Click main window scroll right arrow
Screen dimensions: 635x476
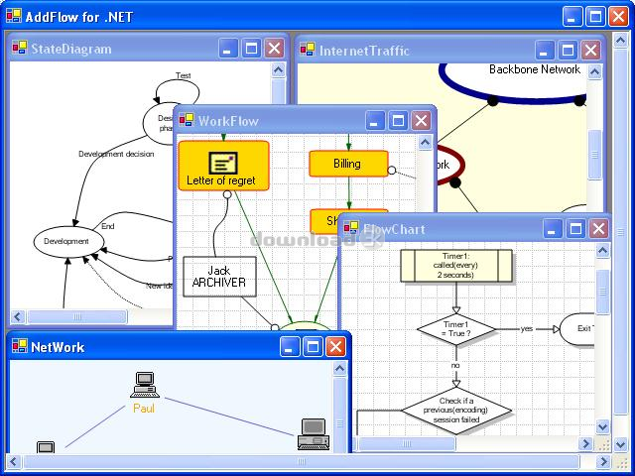[603, 461]
